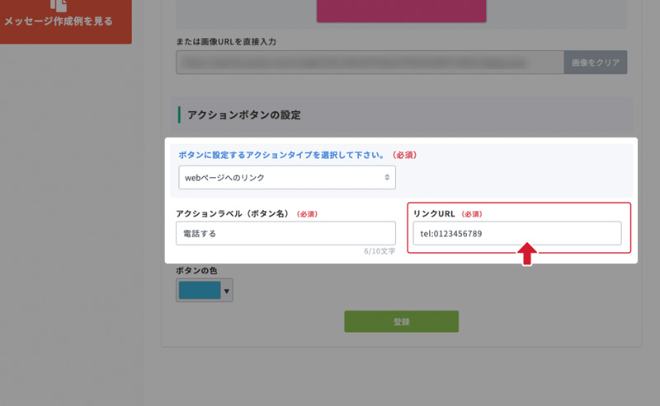The height and width of the screenshot is (406, 660).
Task: Click the up-down arrows on action type select
Action: pos(387,177)
